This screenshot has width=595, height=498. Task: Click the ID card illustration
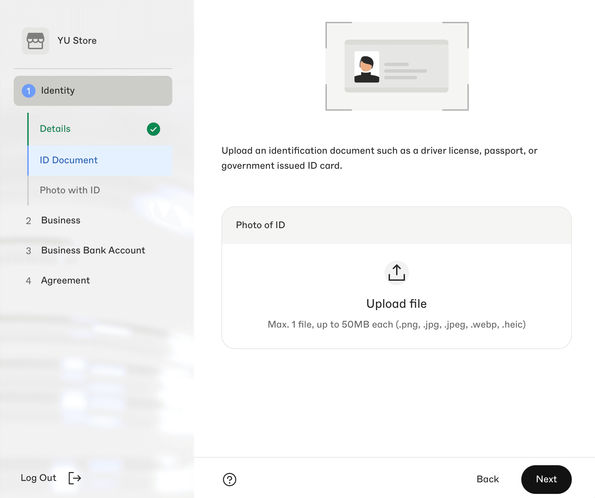[397, 66]
